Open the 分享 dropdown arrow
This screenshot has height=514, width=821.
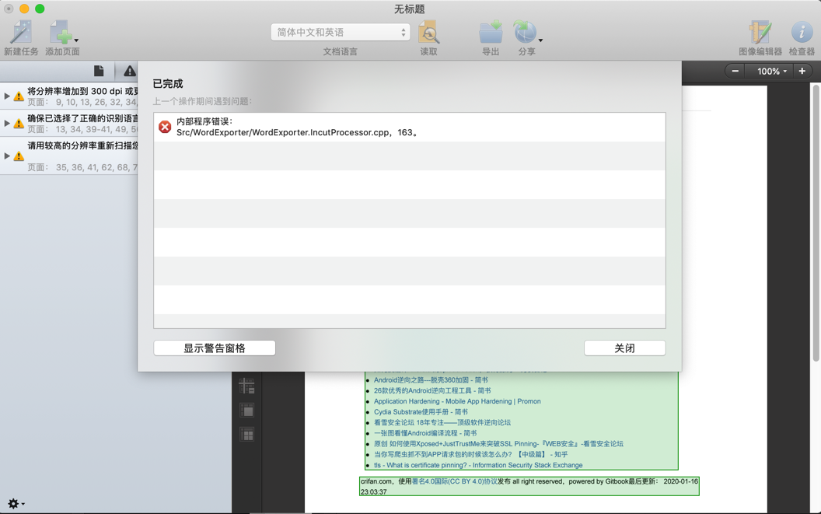[x=540, y=40]
